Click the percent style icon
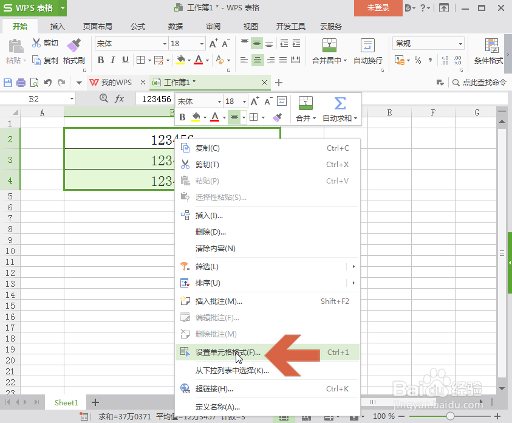The image size is (512, 423). click(418, 60)
